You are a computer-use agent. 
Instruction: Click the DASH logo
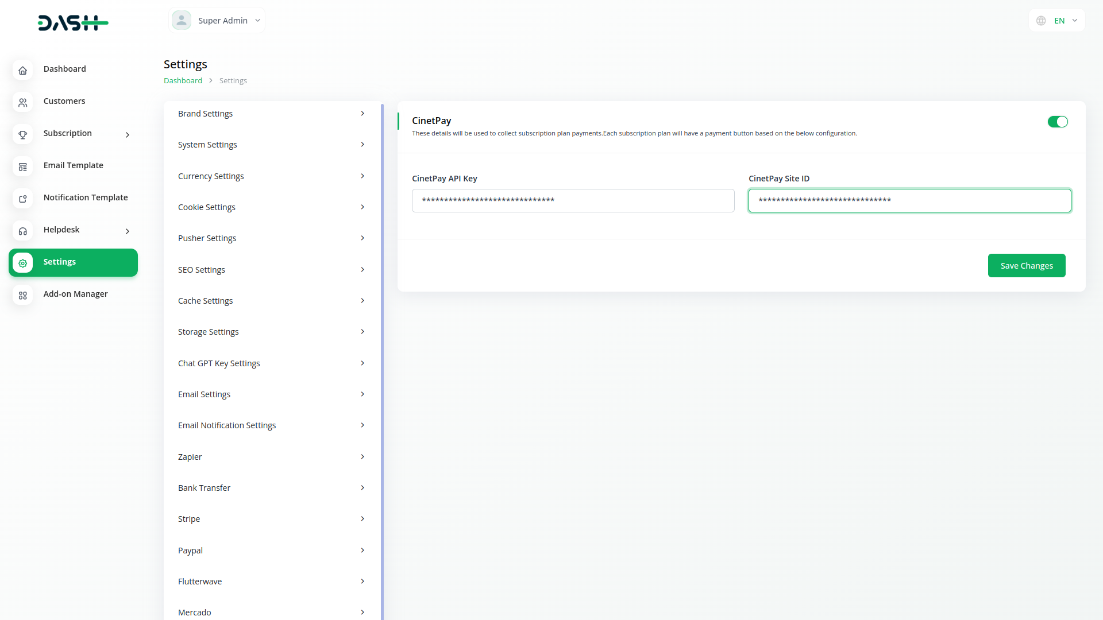point(73,23)
